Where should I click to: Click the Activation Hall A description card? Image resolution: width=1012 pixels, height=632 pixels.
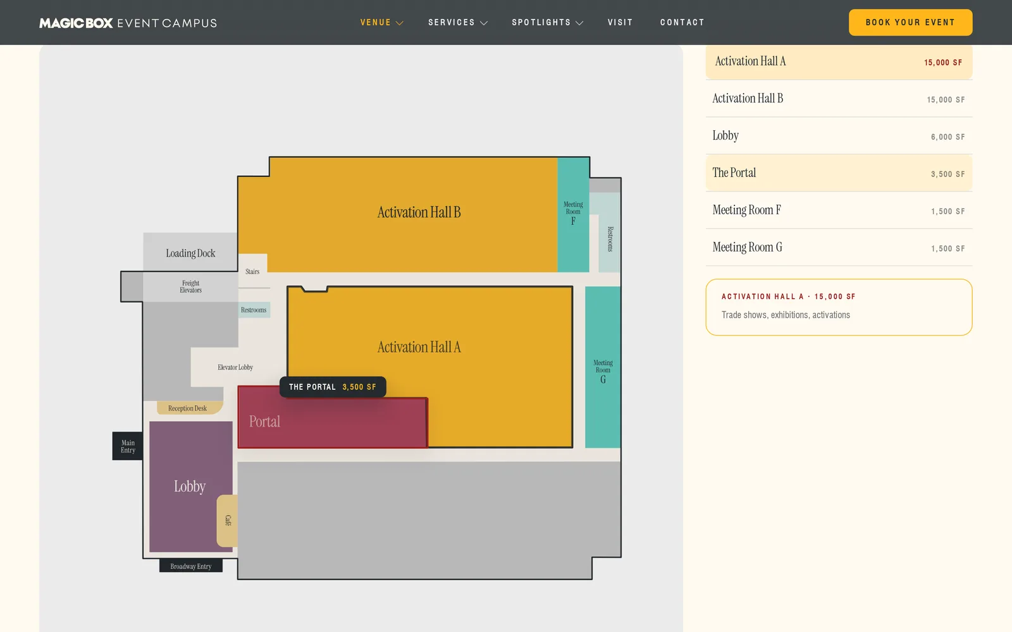pyautogui.click(x=839, y=307)
